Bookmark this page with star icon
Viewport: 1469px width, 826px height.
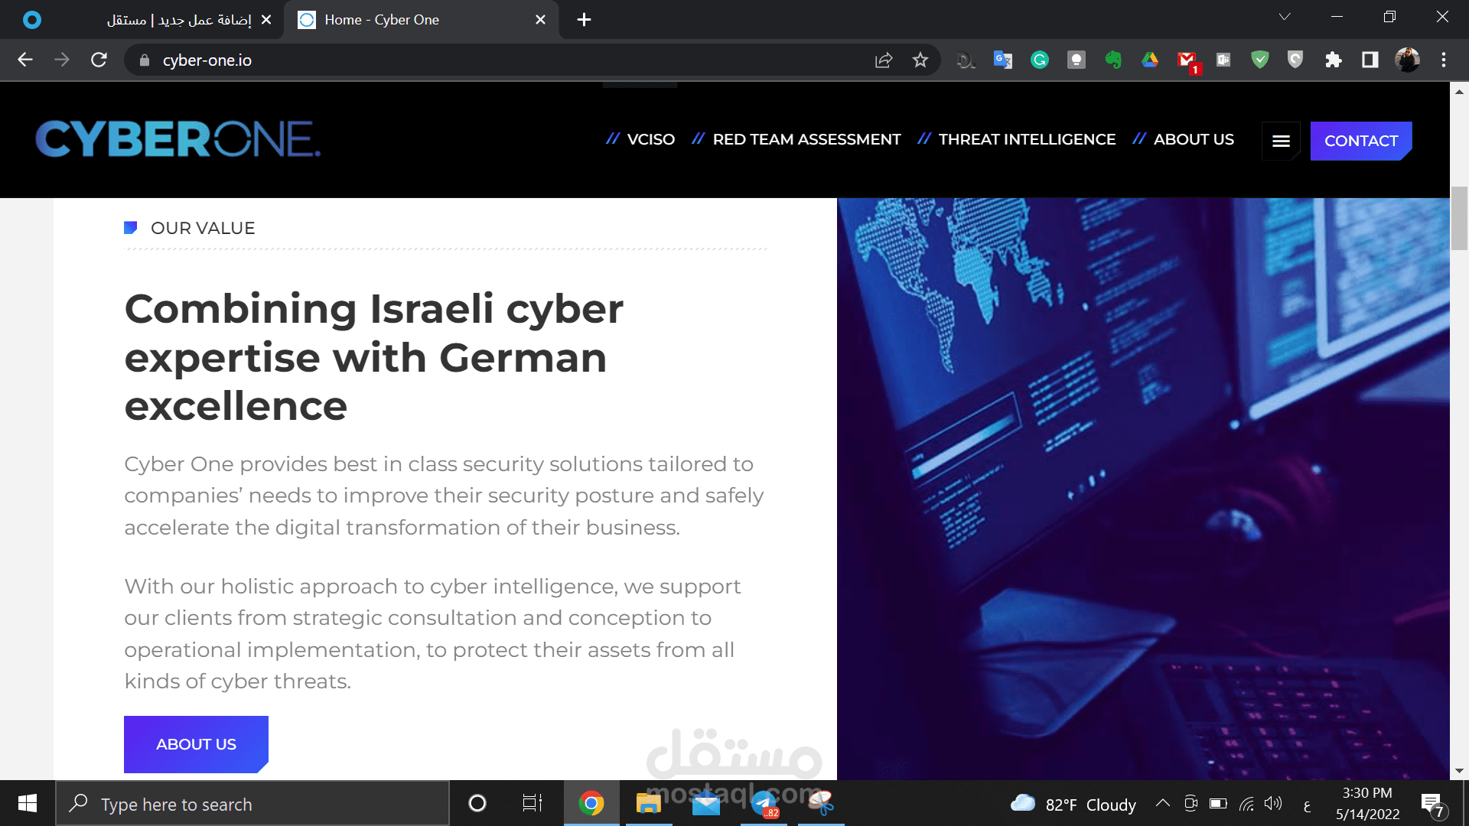920,60
